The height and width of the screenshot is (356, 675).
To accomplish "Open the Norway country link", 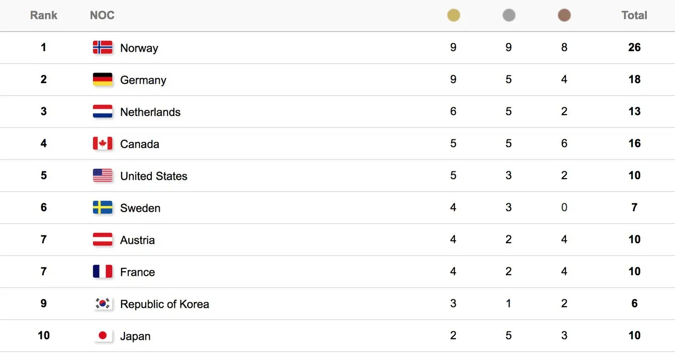I will [x=139, y=48].
